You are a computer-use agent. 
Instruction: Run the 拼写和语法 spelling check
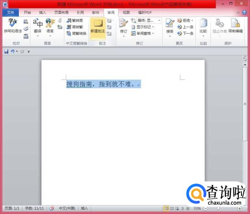[13, 26]
